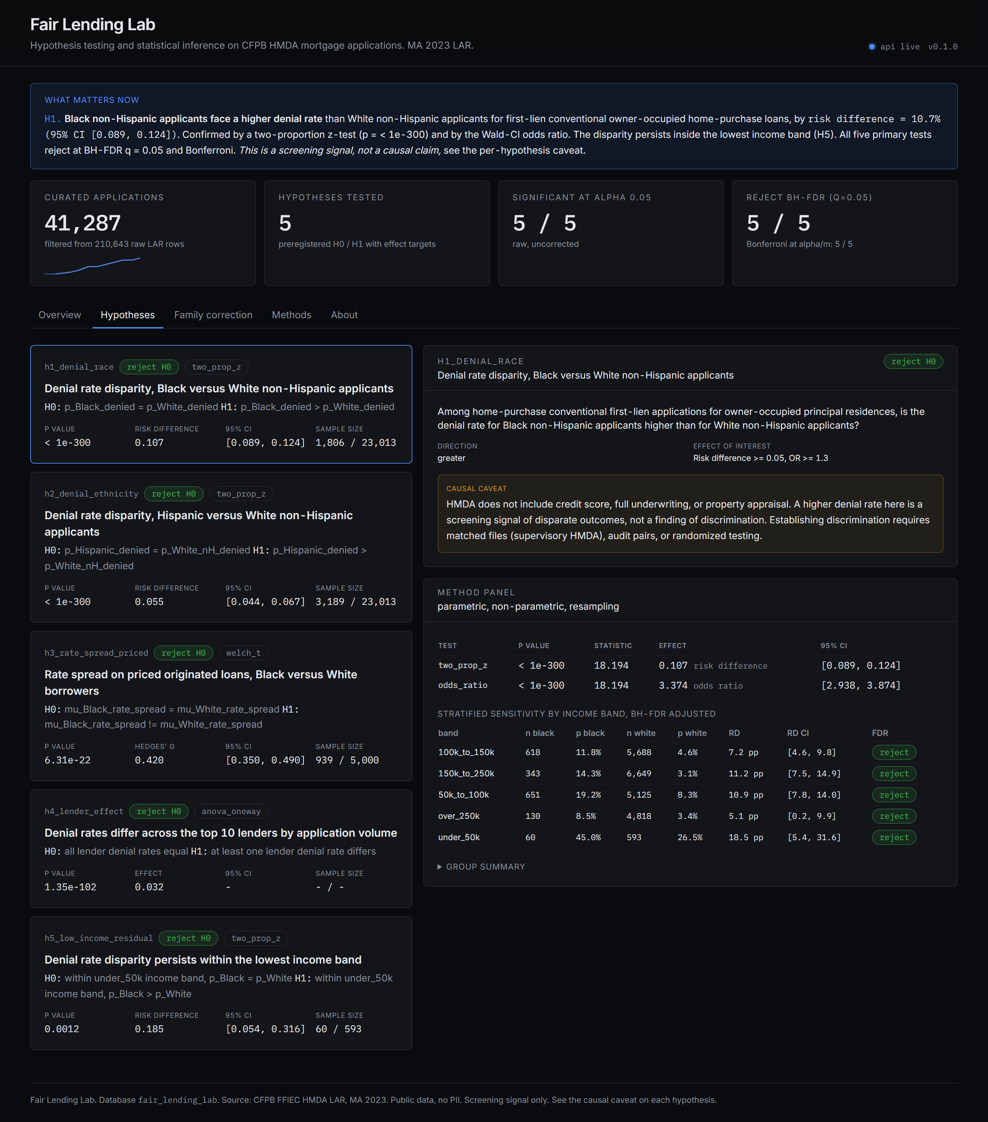Click the RD CI column header
This screenshot has width=988, height=1122.
click(x=797, y=733)
